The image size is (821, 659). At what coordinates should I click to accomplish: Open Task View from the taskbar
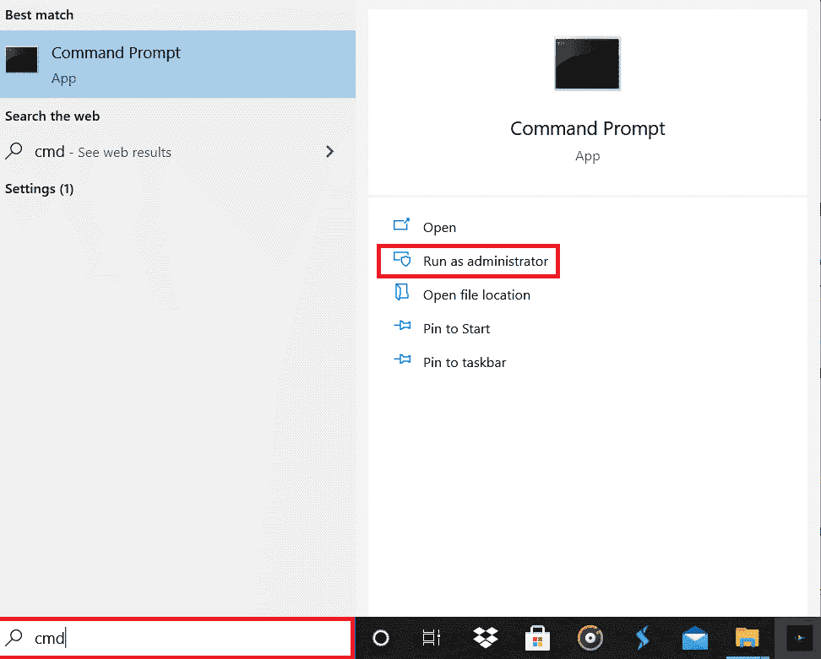(x=432, y=638)
